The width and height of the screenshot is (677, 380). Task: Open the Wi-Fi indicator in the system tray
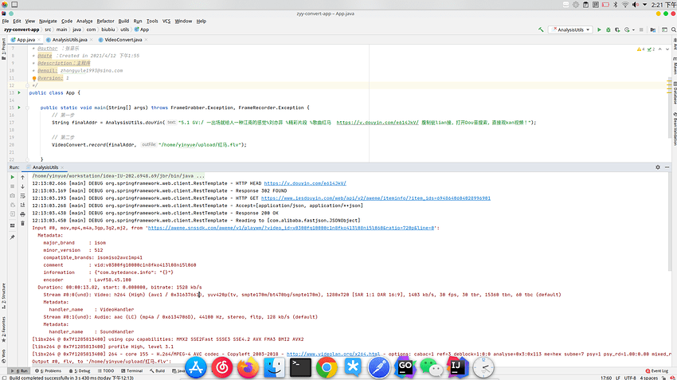(625, 5)
